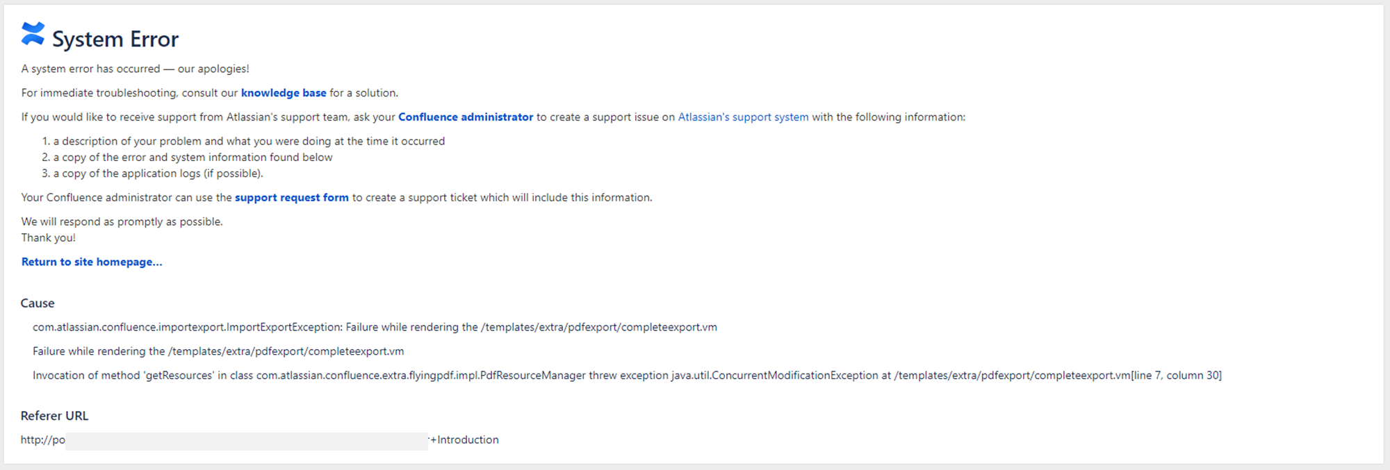This screenshot has width=1390, height=470.
Task: Click 'We will respond as promptly' text
Action: tap(122, 222)
